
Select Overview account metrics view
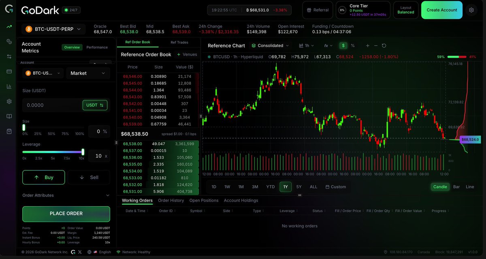point(72,47)
